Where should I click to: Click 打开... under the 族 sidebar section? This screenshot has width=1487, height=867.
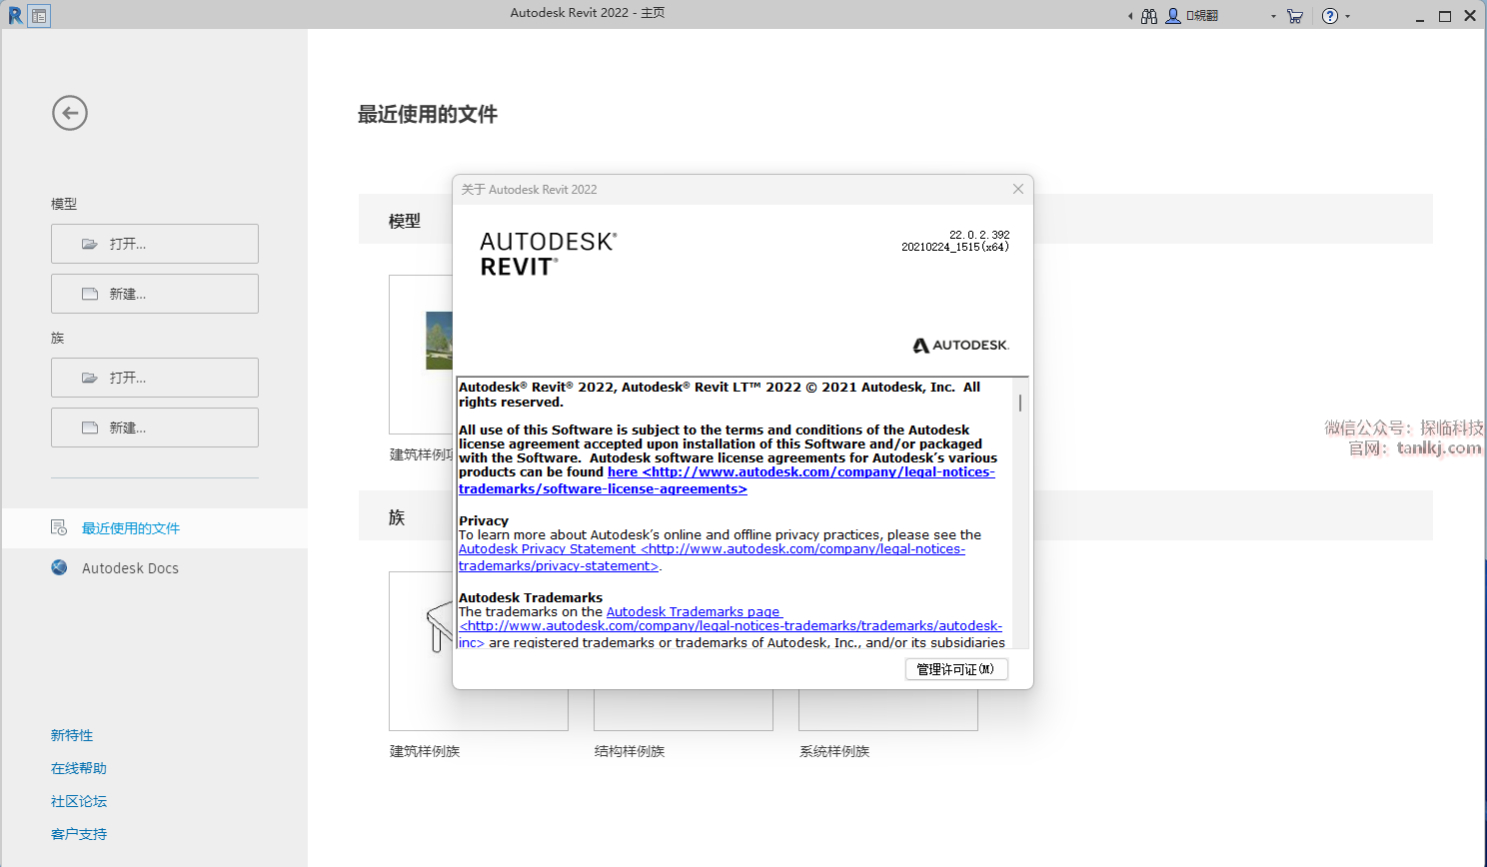point(155,378)
